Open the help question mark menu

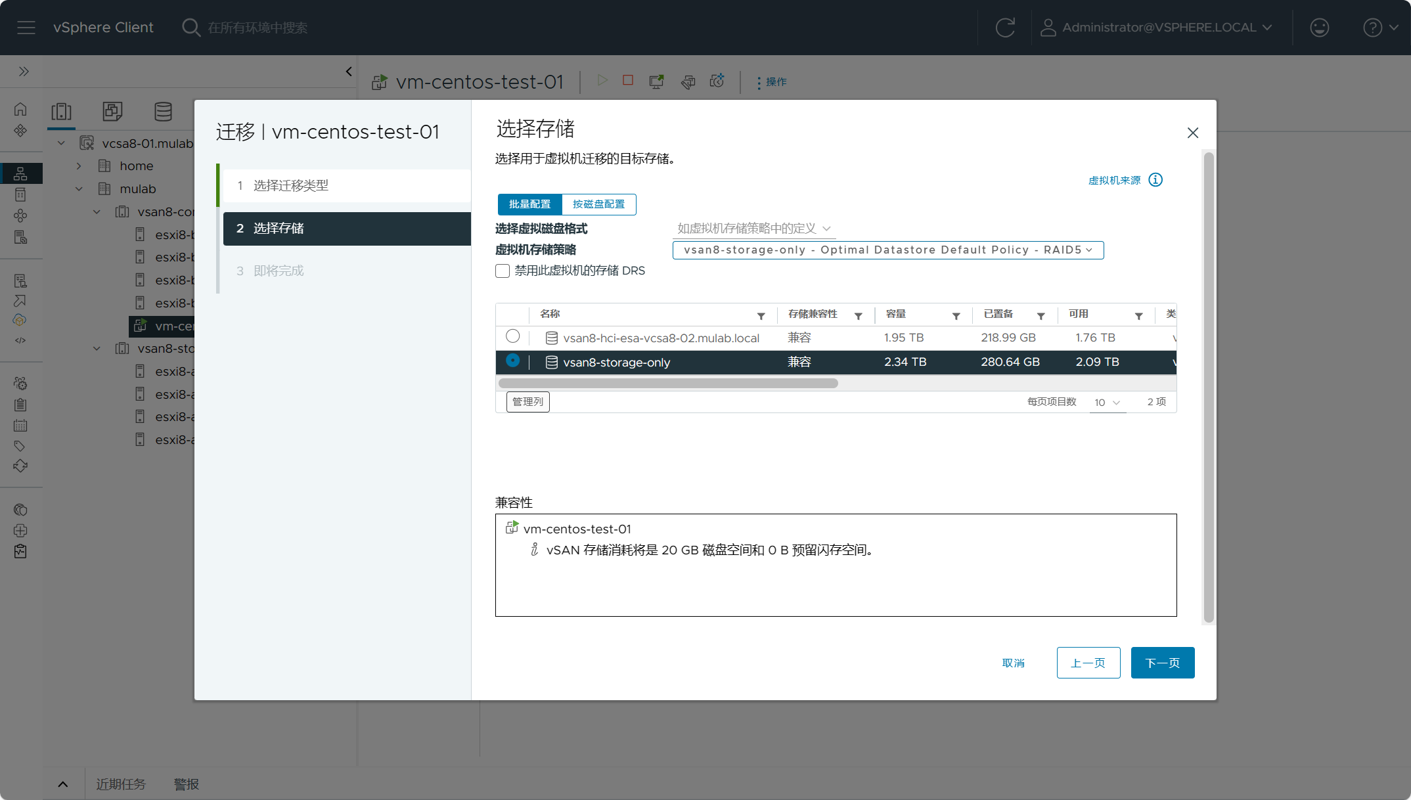point(1379,28)
